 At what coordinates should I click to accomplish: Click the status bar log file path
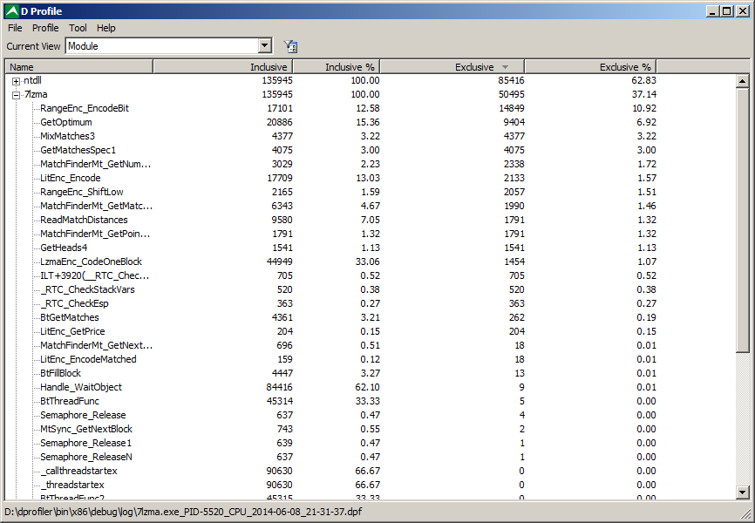(x=183, y=512)
